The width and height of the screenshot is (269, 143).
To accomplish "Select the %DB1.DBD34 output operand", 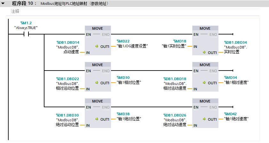I will [x=236, y=42].
